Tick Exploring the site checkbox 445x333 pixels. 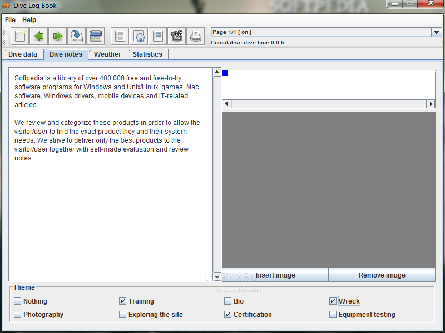(122, 314)
